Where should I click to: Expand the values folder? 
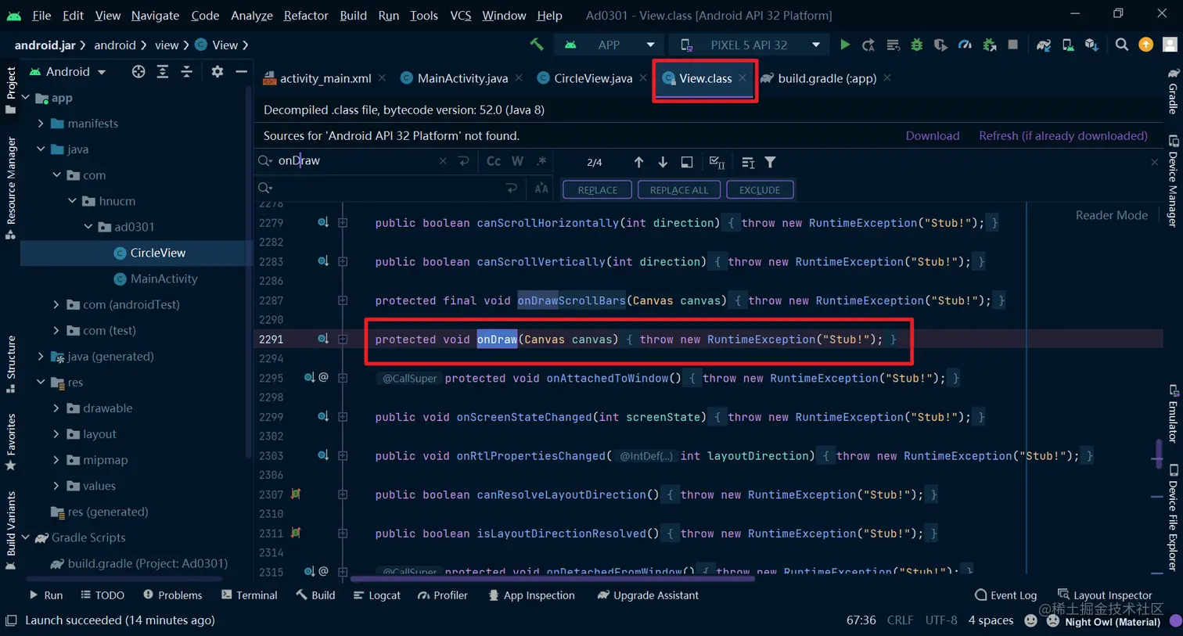(x=56, y=486)
